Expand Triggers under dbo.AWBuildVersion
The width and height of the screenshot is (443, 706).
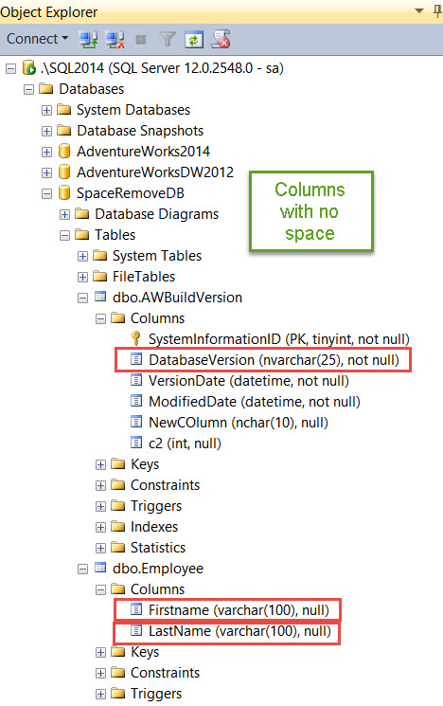click(100, 506)
